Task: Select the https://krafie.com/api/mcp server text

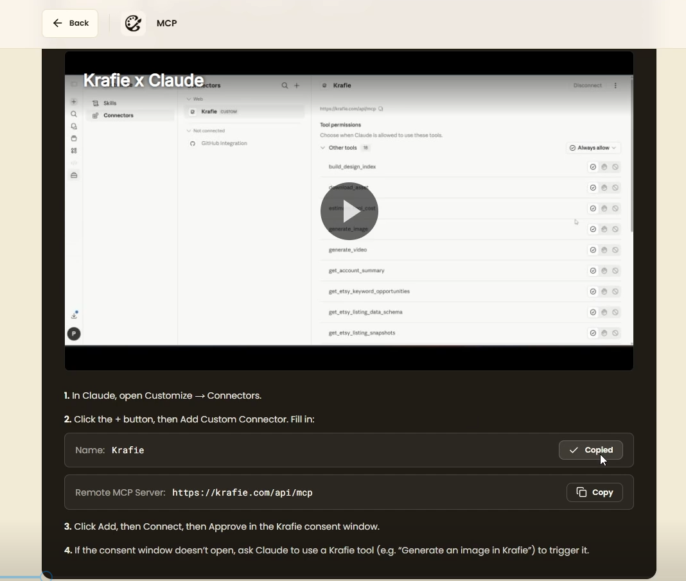Action: [x=242, y=492]
